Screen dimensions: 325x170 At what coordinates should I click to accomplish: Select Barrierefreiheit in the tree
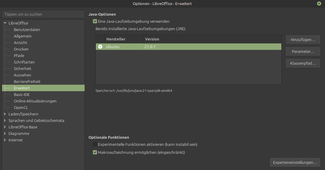27,81
